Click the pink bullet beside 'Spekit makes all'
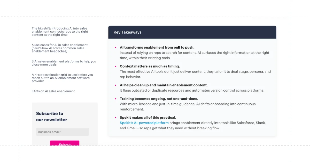This screenshot has height=162, width=310. coord(115,118)
